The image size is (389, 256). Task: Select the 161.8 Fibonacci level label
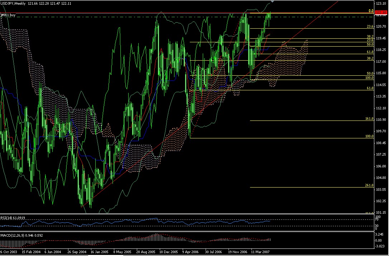click(369, 119)
